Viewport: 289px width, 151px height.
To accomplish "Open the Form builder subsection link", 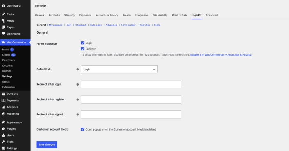I will [x=128, y=25].
